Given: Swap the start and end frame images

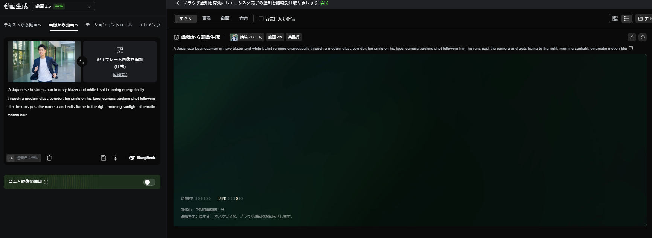Looking at the screenshot, I should tap(82, 62).
